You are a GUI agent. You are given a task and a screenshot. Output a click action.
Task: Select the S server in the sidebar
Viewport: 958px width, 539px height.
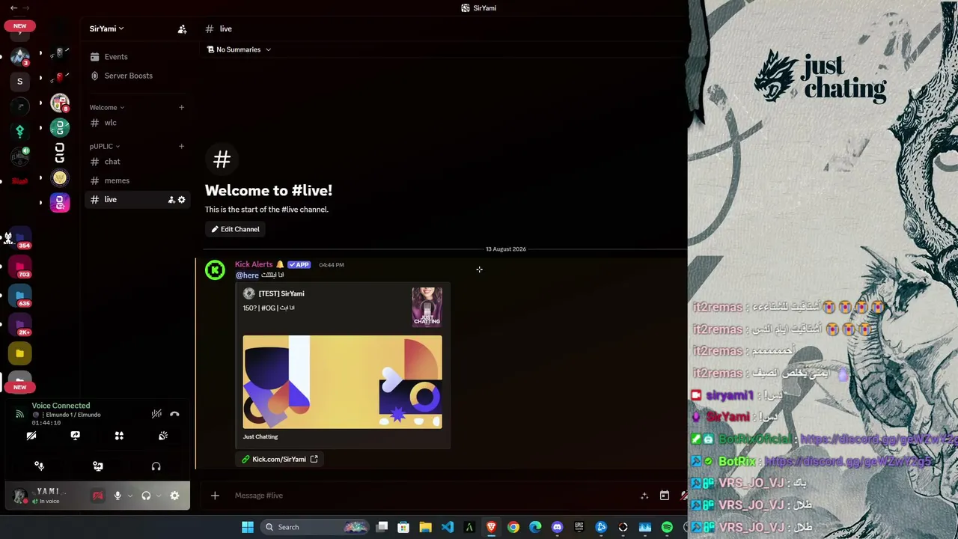coord(20,81)
